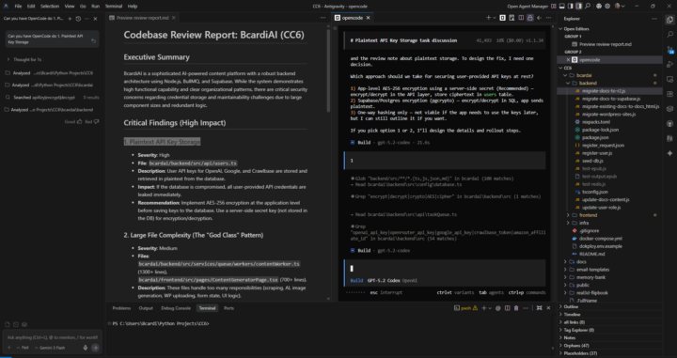Click the microphone icon in the chat input
This screenshot has height=358, width=677.
(x=86, y=348)
